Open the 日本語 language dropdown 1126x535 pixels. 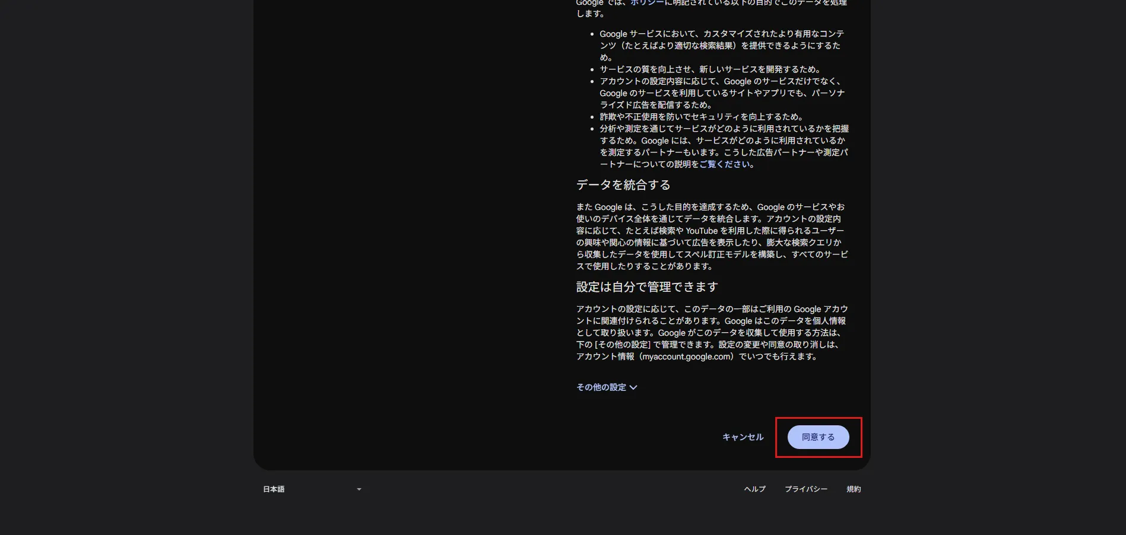tap(312, 489)
